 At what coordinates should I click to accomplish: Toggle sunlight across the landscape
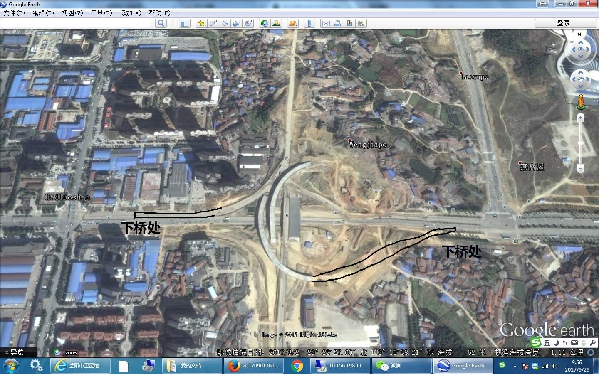pyautogui.click(x=276, y=23)
